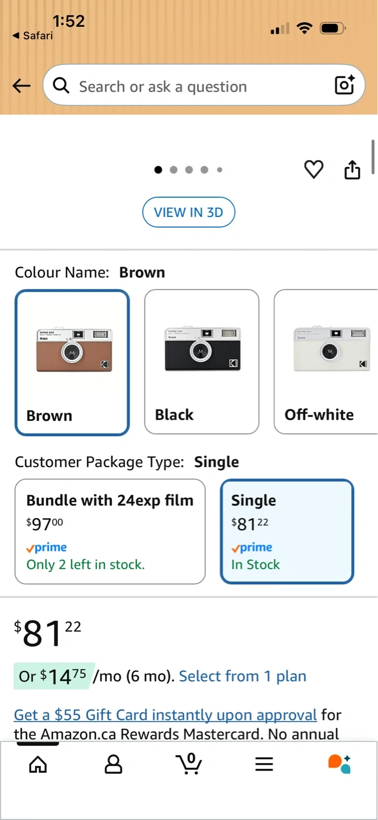
Task: Open the hamburger menu icon
Action: [x=264, y=764]
